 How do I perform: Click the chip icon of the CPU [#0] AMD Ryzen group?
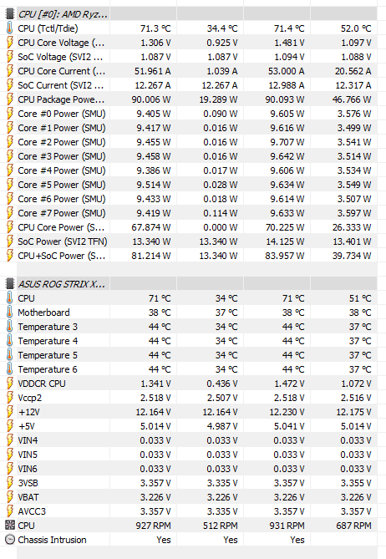point(10,14)
